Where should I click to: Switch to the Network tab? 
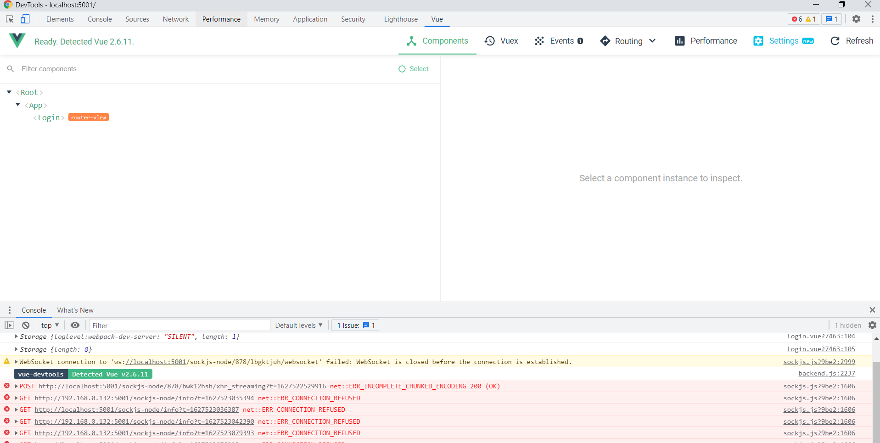point(175,19)
